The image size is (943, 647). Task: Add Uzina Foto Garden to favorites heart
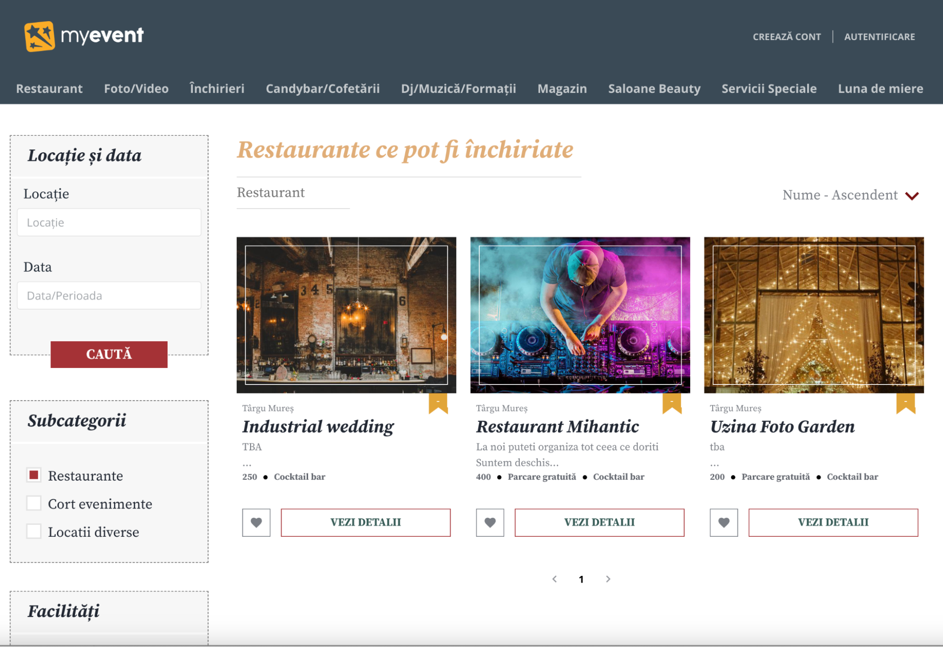724,522
